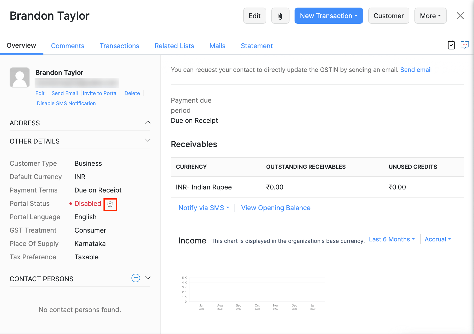This screenshot has height=334, width=474.
Task: Click the paperclip attachment icon
Action: point(280,16)
